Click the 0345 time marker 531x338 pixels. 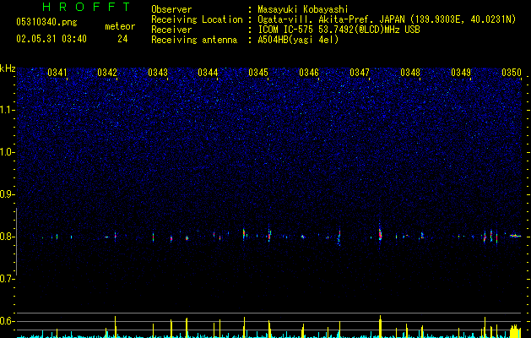click(x=258, y=73)
